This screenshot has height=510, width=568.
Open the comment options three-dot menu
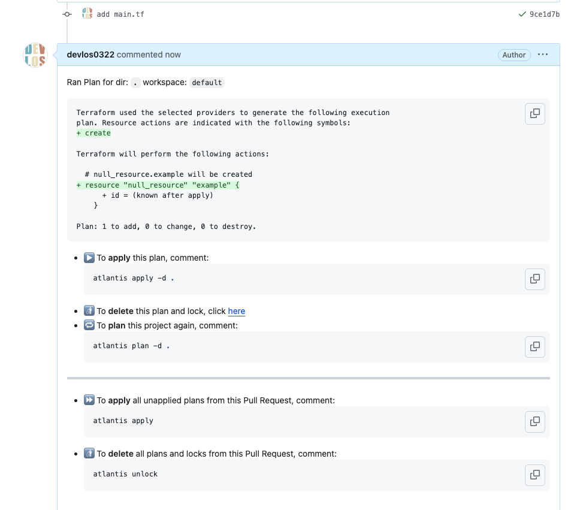[543, 55]
